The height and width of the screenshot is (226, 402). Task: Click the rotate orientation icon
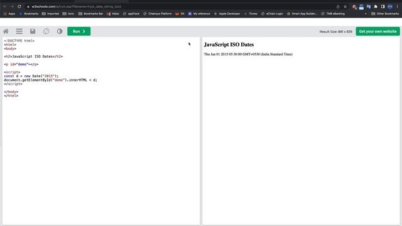(46, 31)
